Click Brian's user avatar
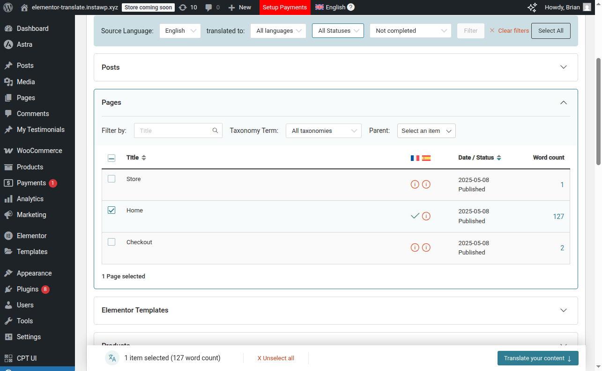 (x=587, y=7)
